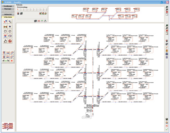The height and width of the screenshot is (133, 170).
Task: Cancel with the red X at bottom right
Action: pyautogui.click(x=167, y=126)
